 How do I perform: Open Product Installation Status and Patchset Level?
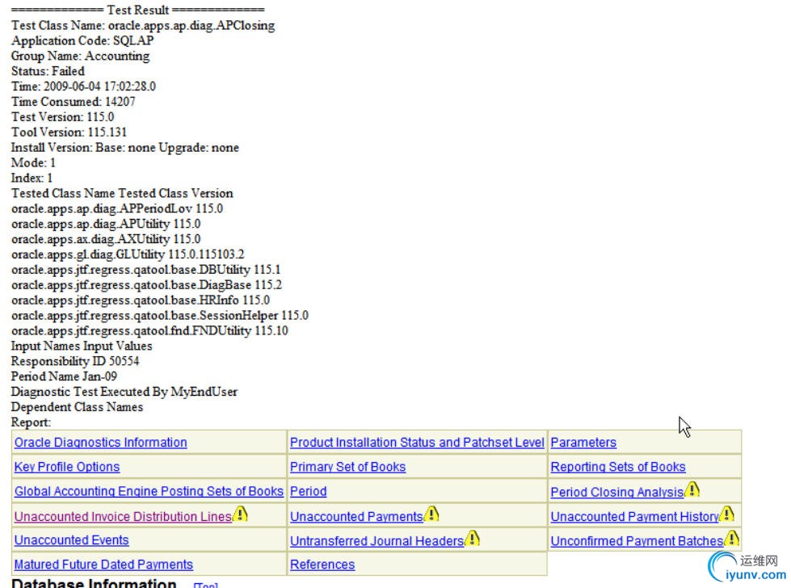tap(417, 443)
